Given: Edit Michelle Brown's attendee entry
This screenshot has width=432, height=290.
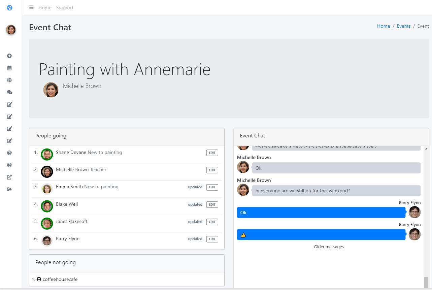Looking at the screenshot, I should (x=212, y=170).
